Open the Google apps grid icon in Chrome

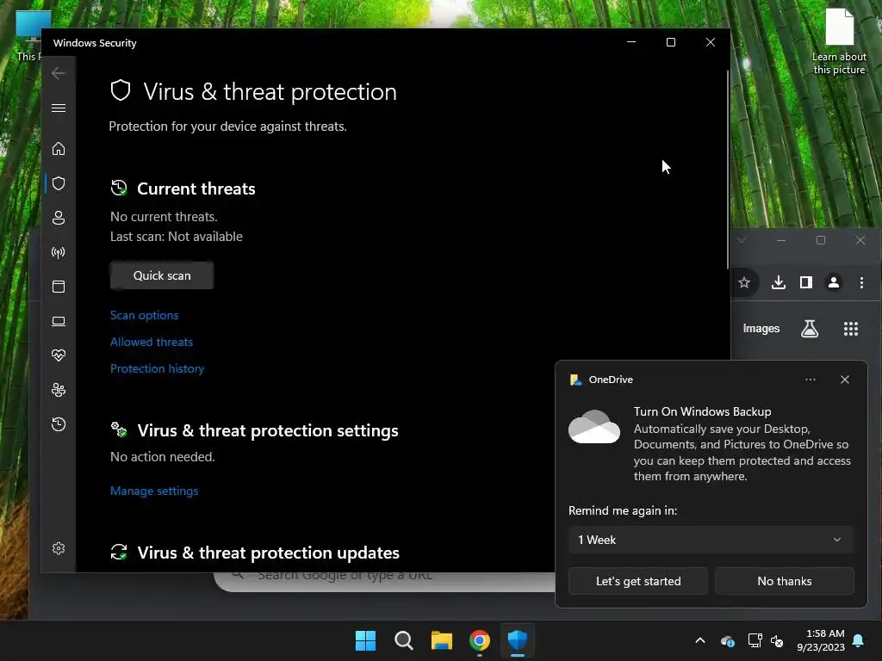[x=851, y=329]
